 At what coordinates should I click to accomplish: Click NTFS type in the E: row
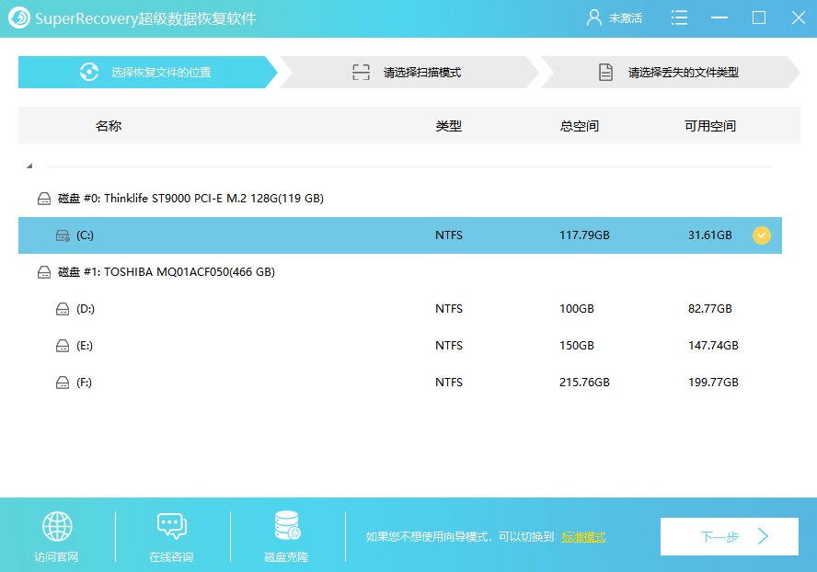click(x=449, y=346)
